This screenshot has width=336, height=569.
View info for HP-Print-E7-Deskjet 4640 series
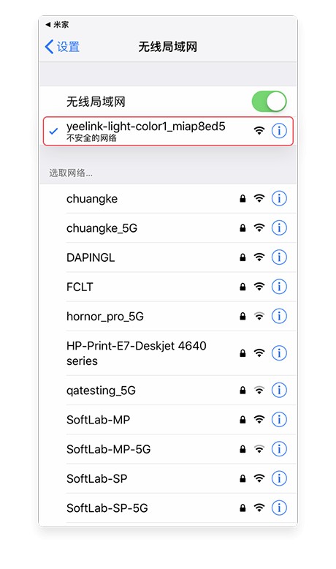coord(279,353)
